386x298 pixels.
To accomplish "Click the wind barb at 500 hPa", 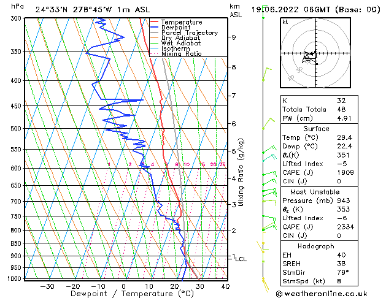I will tap(268, 123).
